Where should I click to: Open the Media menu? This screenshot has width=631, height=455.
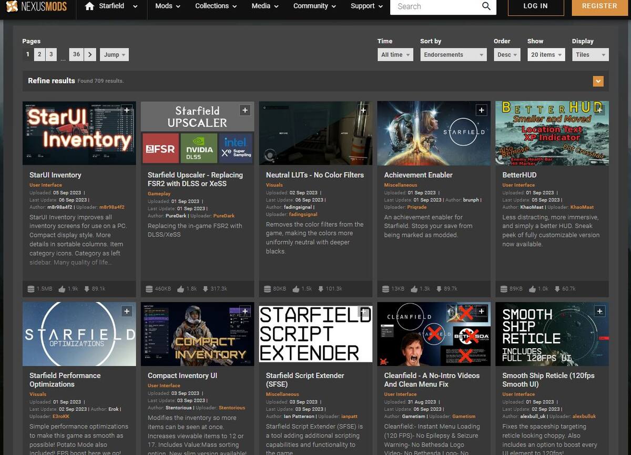tap(264, 6)
